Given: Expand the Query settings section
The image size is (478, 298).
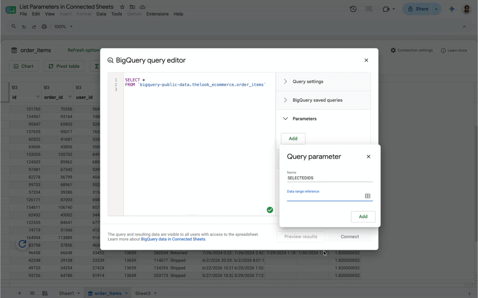Looking at the screenshot, I should click(x=323, y=82).
